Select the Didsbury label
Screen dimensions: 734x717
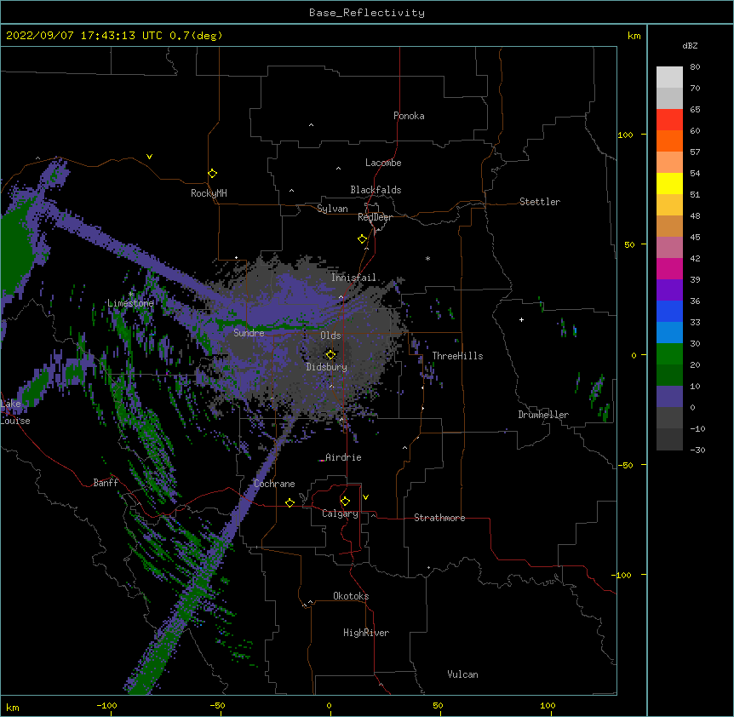coord(327,367)
